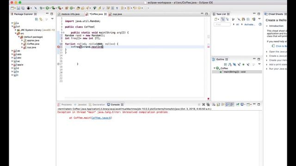Click the External Tools run icon
Screen dimensions: 296x166
point(60,8)
